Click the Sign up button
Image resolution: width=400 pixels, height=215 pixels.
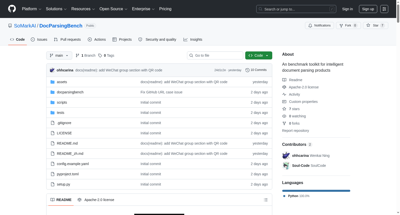tap(368, 9)
